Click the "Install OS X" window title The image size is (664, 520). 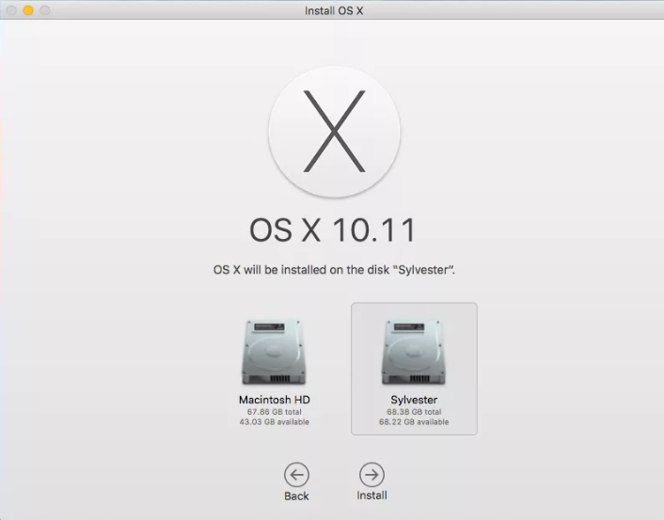click(334, 10)
